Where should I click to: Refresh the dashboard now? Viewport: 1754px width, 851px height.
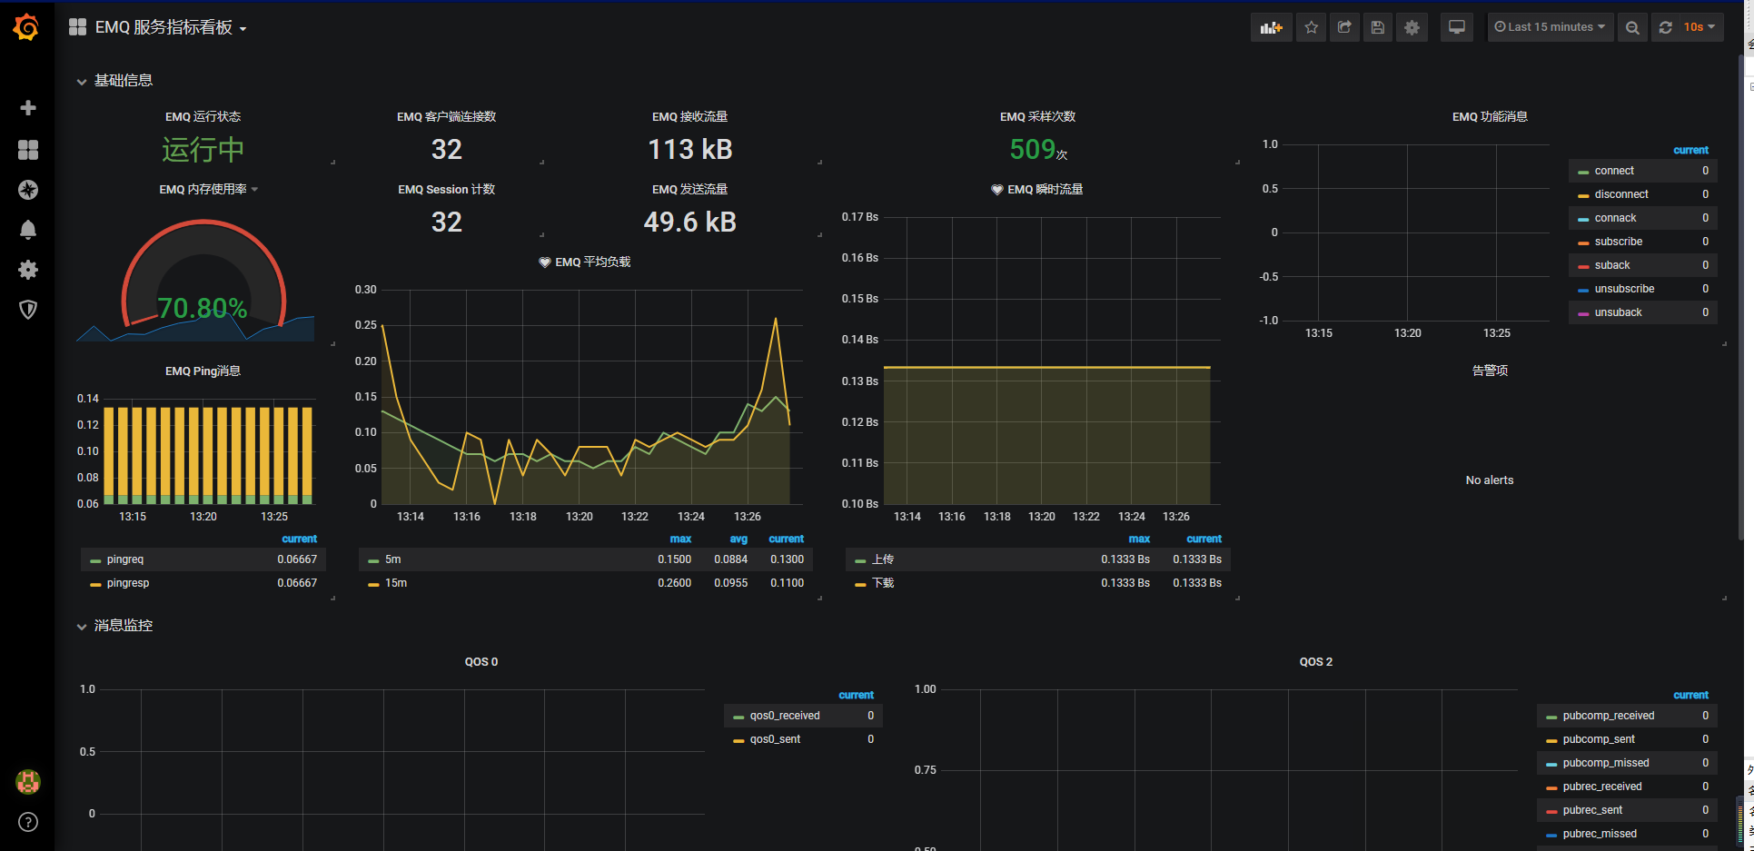[1665, 27]
